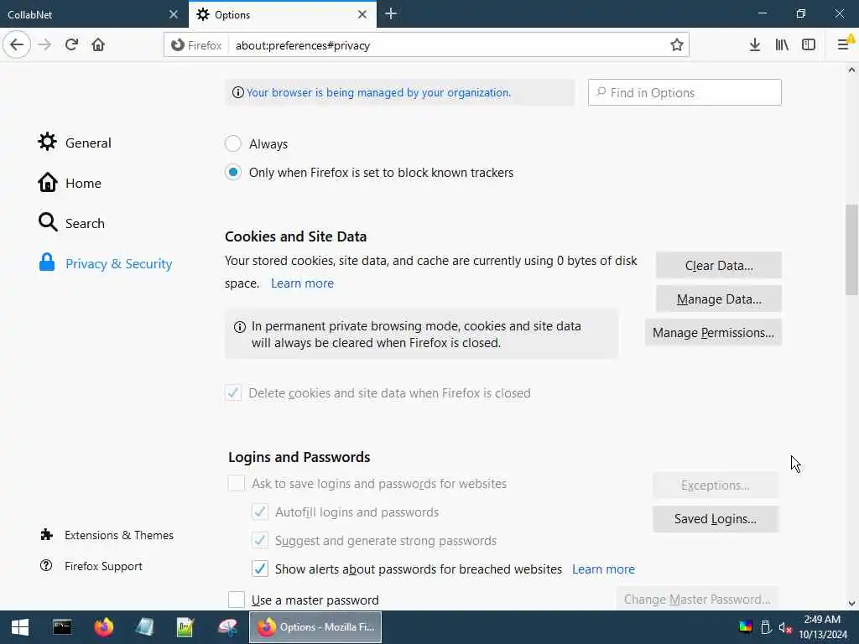The height and width of the screenshot is (644, 859).
Task: Toggle Autofill logins and passwords checkbox
Action: coord(260,512)
